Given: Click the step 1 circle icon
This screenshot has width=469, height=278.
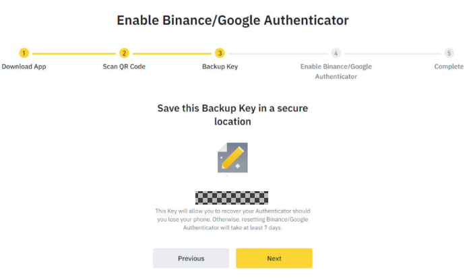Looking at the screenshot, I should [24, 53].
